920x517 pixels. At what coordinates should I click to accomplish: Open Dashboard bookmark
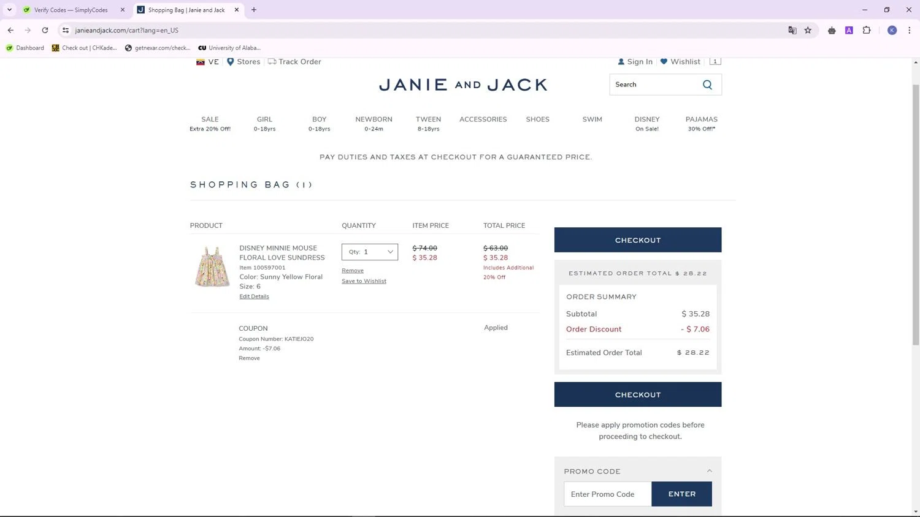tap(25, 48)
